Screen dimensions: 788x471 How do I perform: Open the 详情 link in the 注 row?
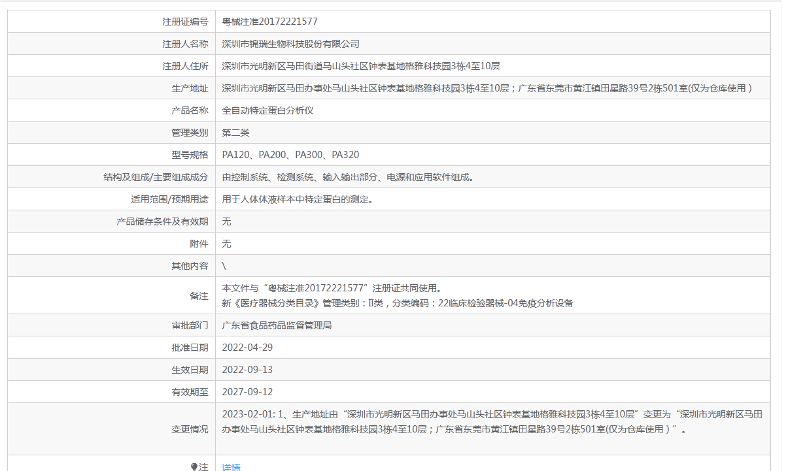coord(231,467)
